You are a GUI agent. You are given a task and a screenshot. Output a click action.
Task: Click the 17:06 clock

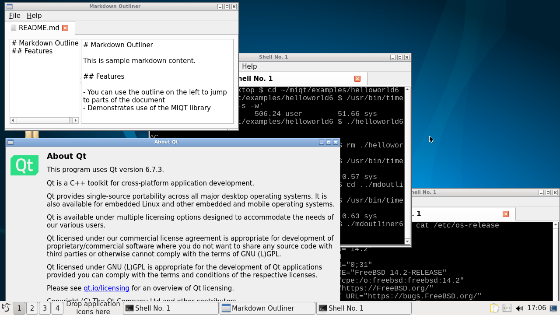[x=536, y=308]
